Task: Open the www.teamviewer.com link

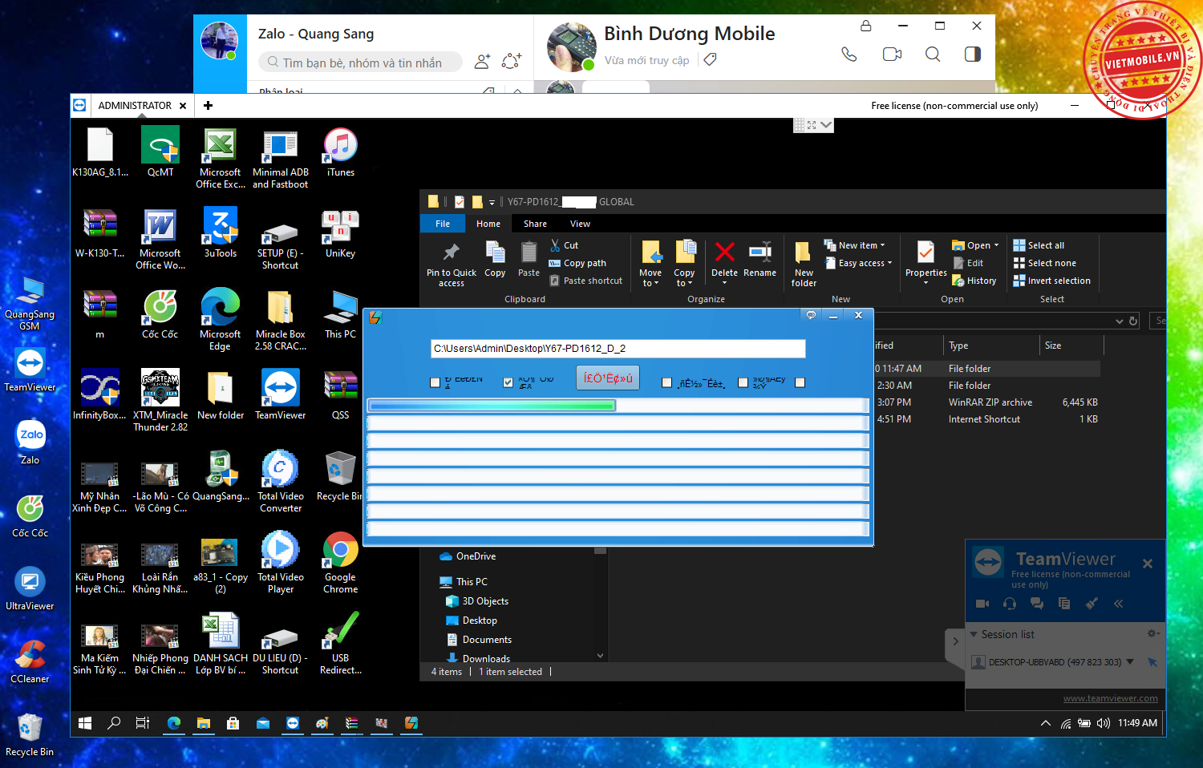Action: pos(1110,698)
